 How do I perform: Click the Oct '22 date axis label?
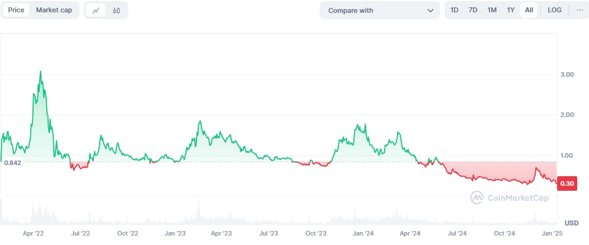(x=128, y=233)
